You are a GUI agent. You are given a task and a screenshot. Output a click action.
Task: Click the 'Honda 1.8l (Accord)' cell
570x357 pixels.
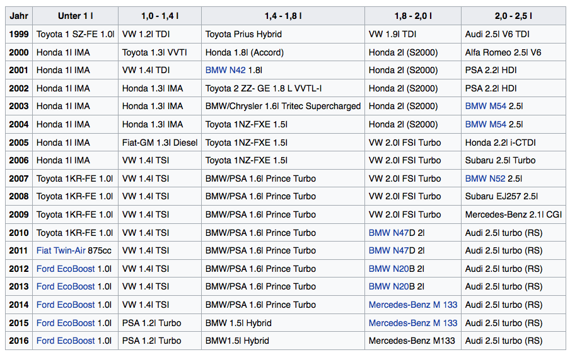(283, 52)
